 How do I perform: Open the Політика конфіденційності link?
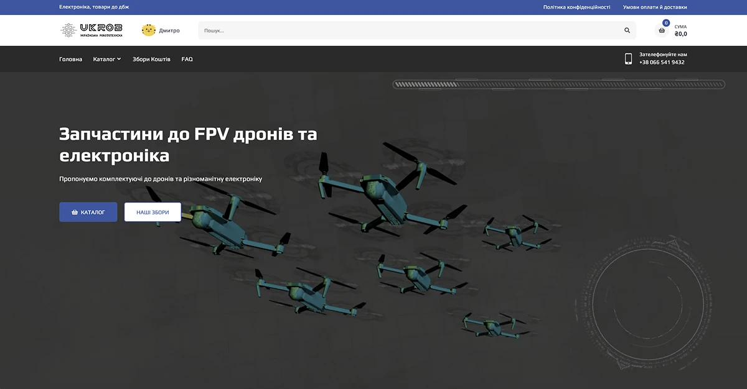click(576, 7)
